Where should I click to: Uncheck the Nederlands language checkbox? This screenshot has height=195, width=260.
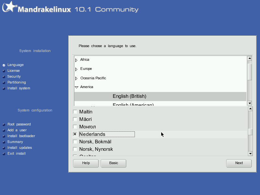pos(75,134)
